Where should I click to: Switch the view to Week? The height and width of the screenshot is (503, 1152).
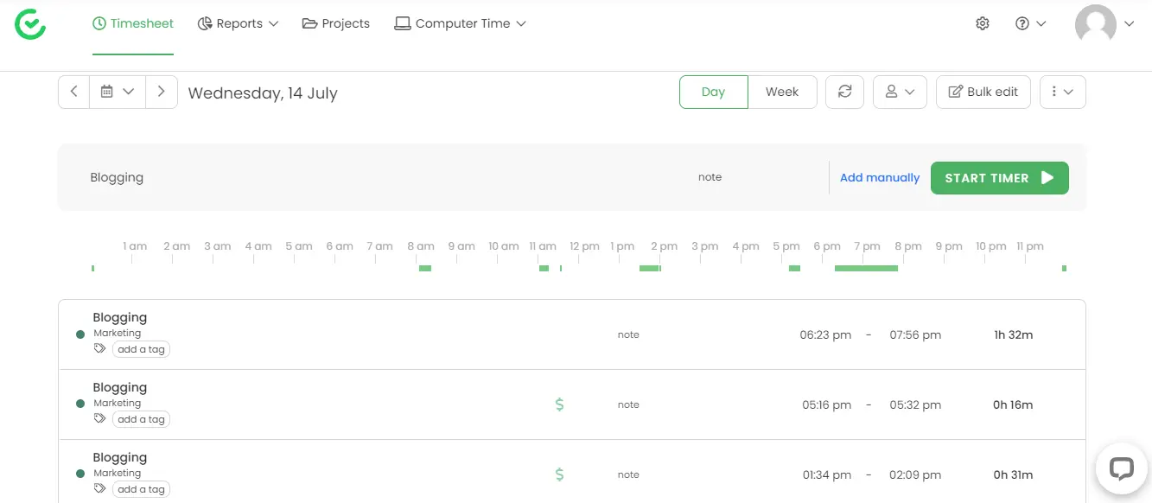click(x=782, y=92)
